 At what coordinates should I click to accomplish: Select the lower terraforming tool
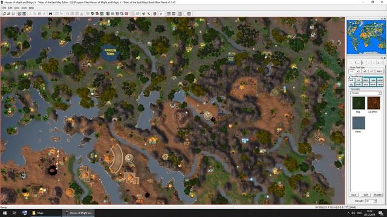coord(373,84)
